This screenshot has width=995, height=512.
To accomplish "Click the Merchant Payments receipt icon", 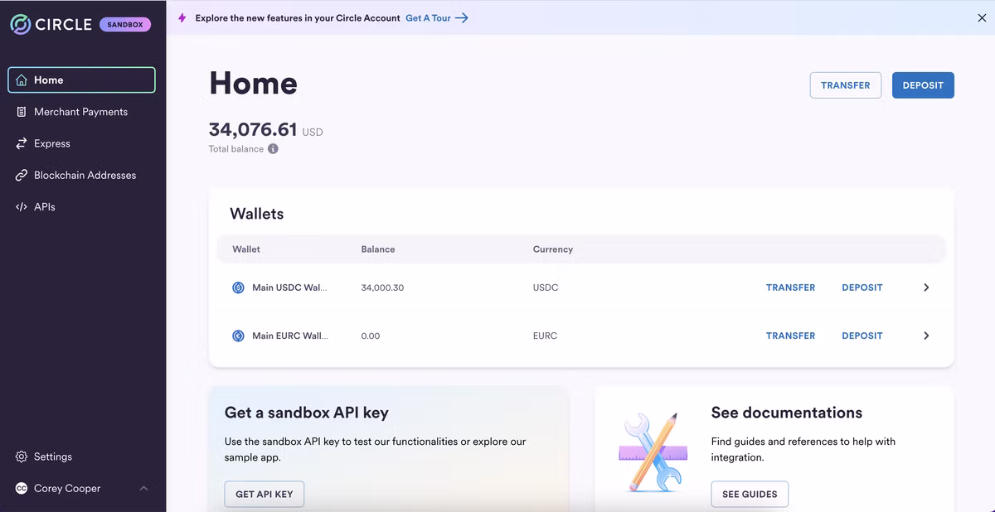I will tap(22, 112).
